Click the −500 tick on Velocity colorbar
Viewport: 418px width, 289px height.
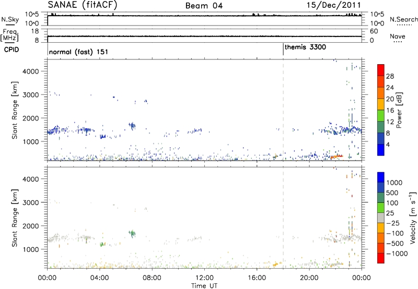395,243
